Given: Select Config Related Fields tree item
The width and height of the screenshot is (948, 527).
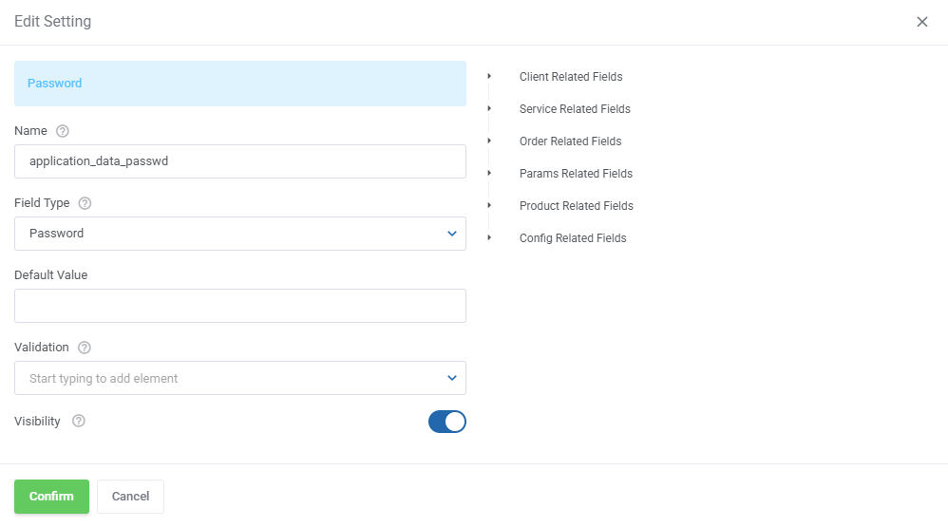Looking at the screenshot, I should [573, 238].
